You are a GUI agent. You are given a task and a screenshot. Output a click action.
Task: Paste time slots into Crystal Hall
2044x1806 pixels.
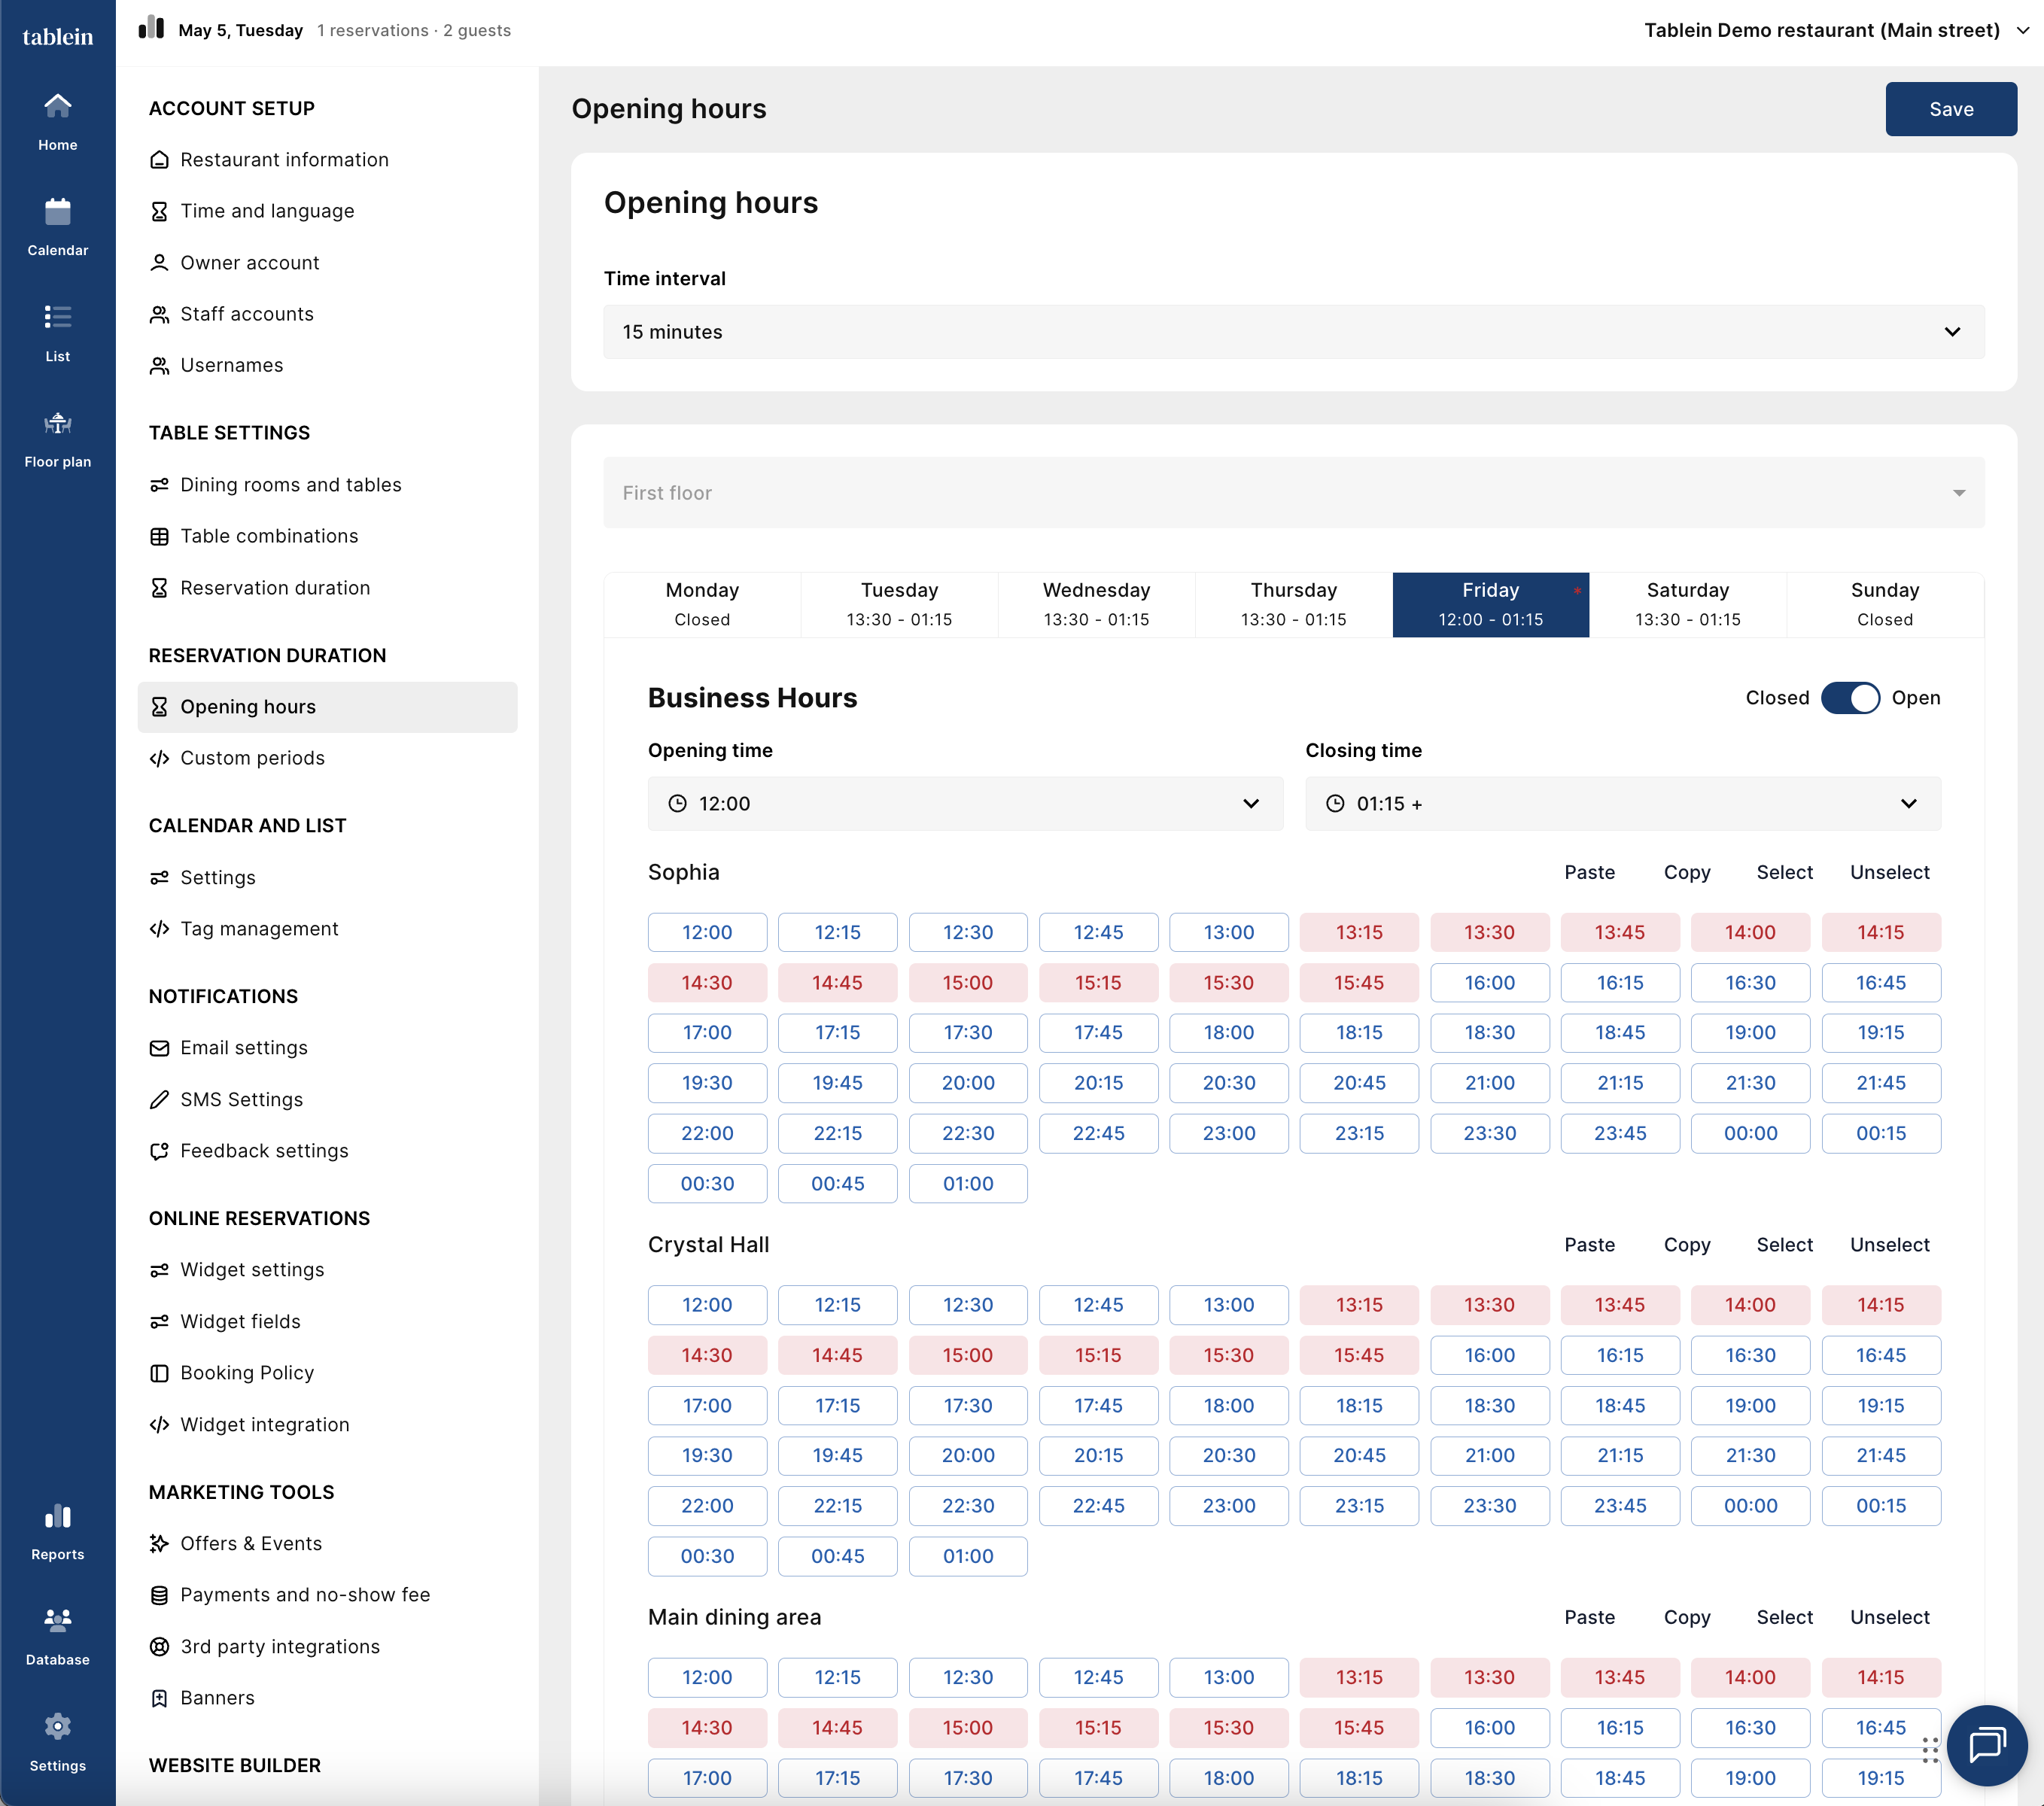(1589, 1245)
